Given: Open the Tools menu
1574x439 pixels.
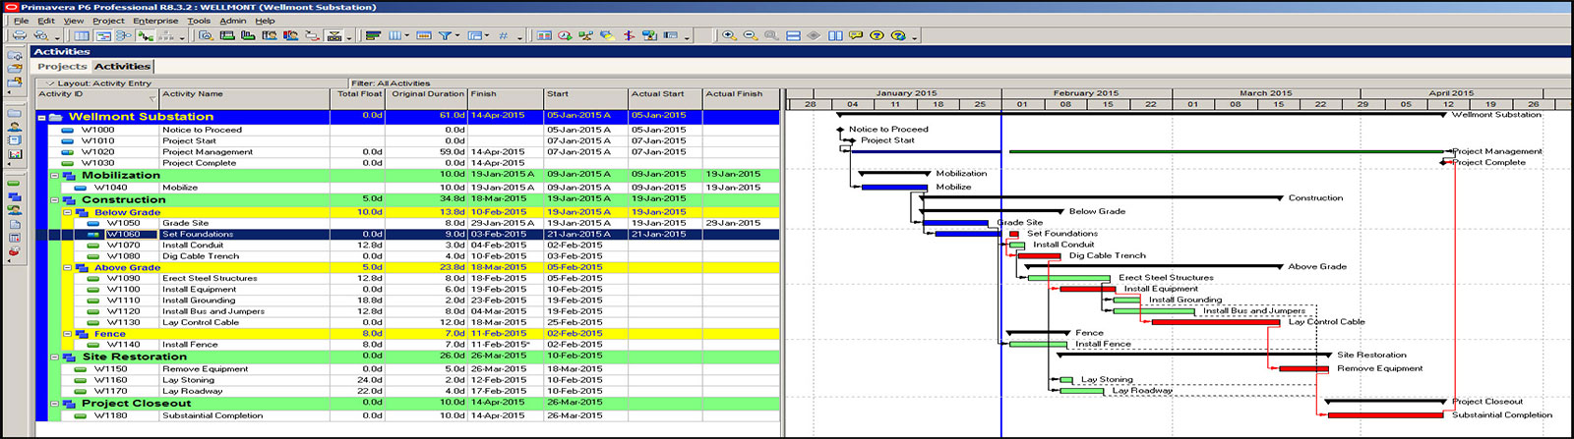Looking at the screenshot, I should pyautogui.click(x=199, y=20).
